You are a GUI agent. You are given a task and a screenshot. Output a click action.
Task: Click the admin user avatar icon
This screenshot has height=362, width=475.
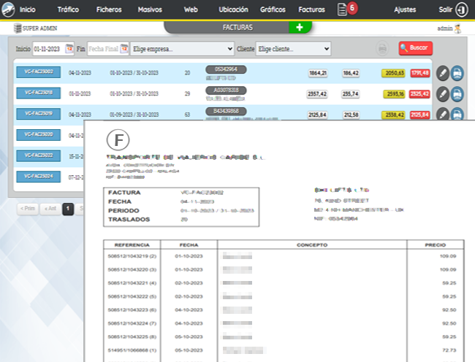(457, 28)
